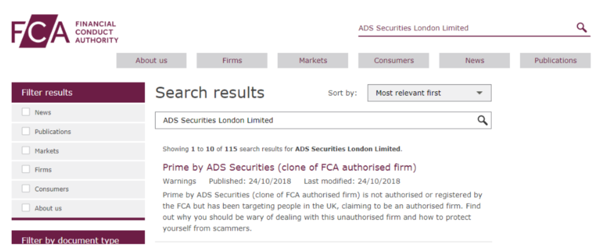Click the Sort by dropdown arrow

(x=479, y=93)
